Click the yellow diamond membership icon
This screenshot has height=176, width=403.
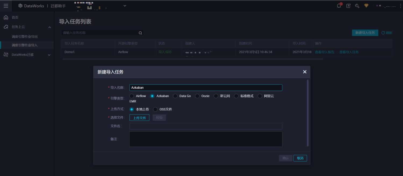tap(366, 5)
